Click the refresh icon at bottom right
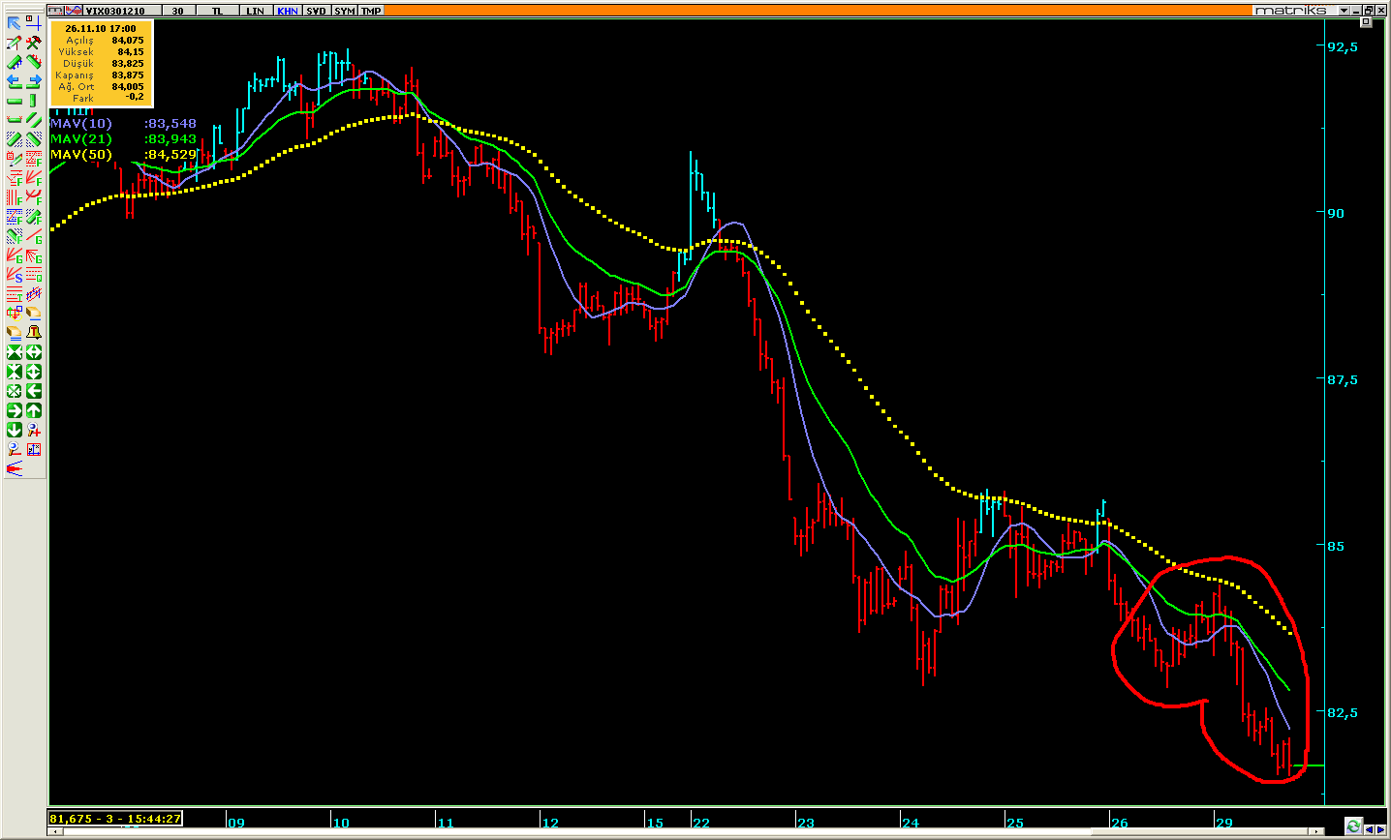The height and width of the screenshot is (840, 1391). (x=1353, y=826)
